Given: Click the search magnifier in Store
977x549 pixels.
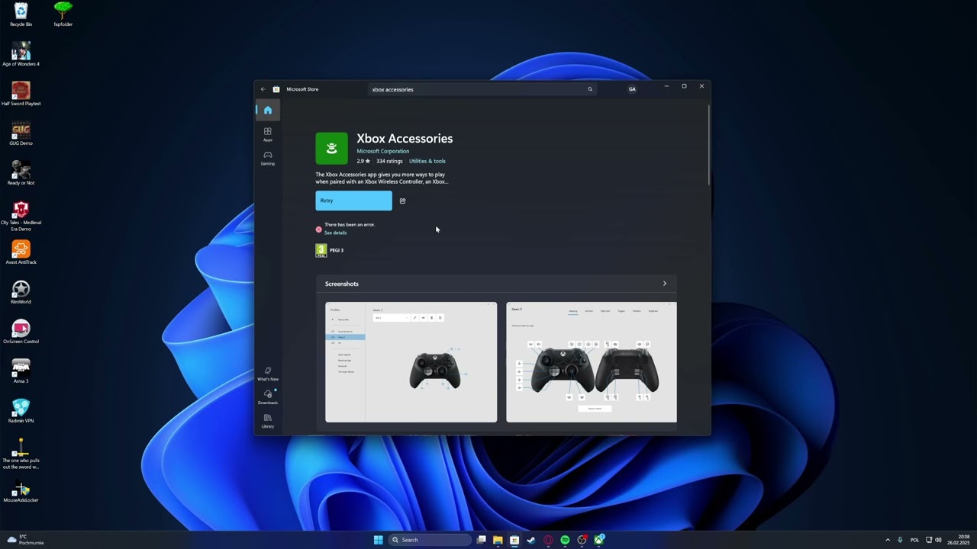Looking at the screenshot, I should (589, 89).
